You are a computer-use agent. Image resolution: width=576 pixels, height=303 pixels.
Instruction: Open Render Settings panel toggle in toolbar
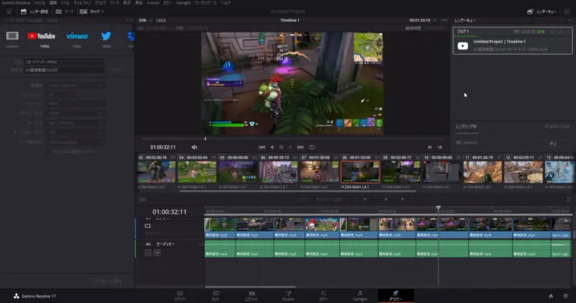(x=35, y=11)
